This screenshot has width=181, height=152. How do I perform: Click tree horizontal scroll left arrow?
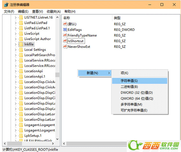5,144
